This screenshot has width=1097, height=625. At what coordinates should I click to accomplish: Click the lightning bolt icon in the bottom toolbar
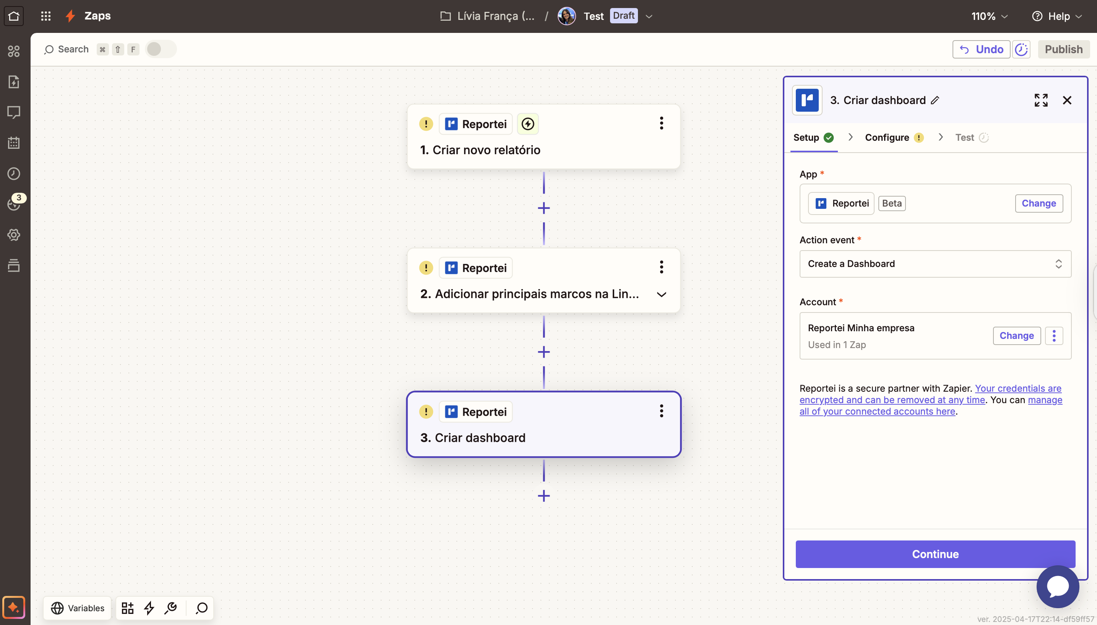[149, 608]
